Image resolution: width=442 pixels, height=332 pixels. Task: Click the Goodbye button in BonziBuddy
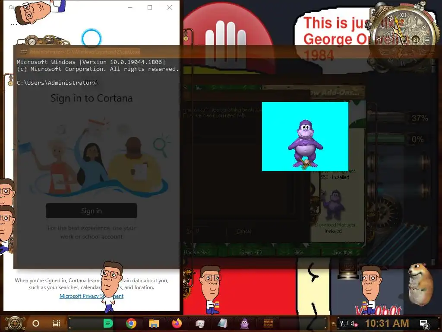(x=343, y=252)
